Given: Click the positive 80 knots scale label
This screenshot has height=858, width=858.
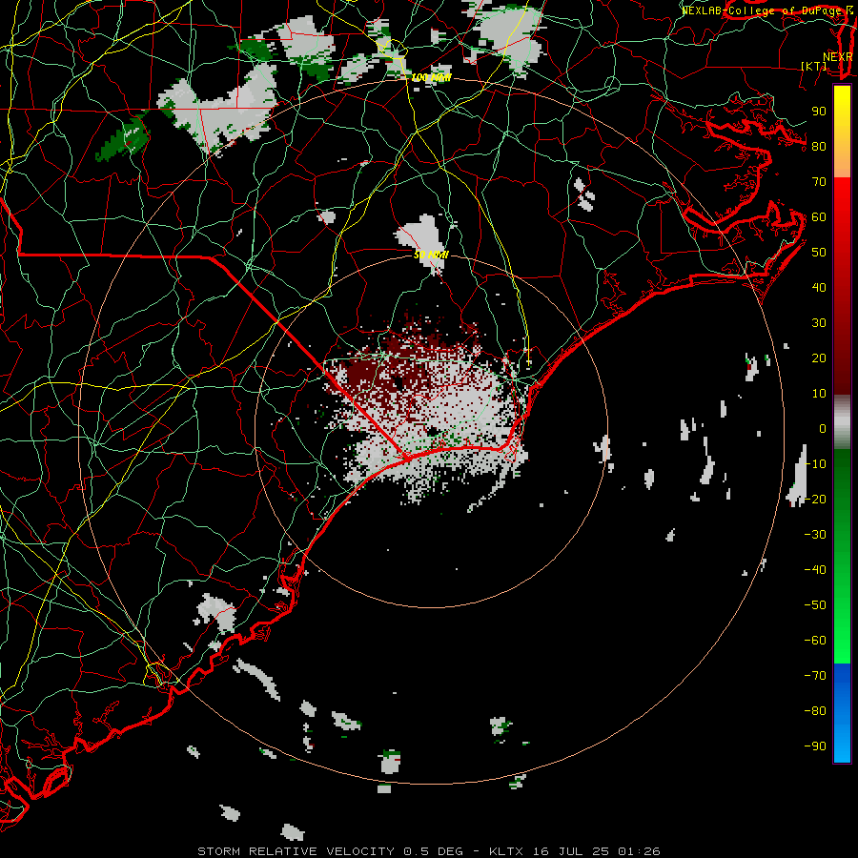Looking at the screenshot, I should click(819, 147).
